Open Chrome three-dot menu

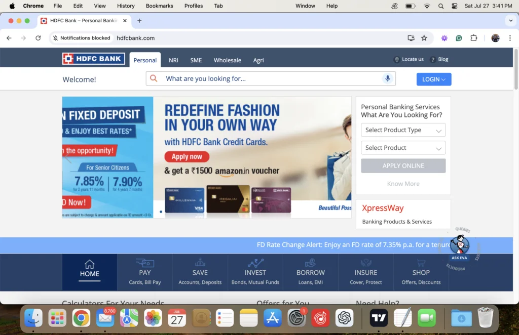pos(510,38)
